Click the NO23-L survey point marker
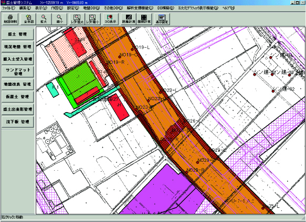Image resolution: width=306 pixels, height=222 pixels. coord(160,92)
